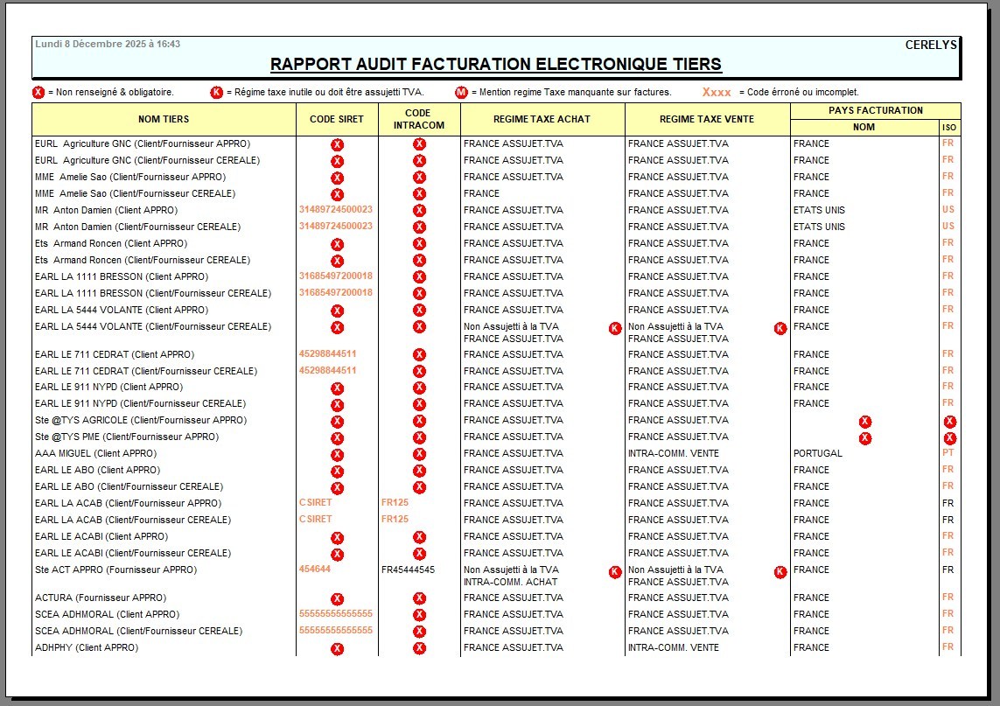Viewport: 1000px width, 706px height.
Task: Click the report title RAPPORT AUDIT FACTURATION ELECTRONIQUE TIERS
Action: (496, 65)
